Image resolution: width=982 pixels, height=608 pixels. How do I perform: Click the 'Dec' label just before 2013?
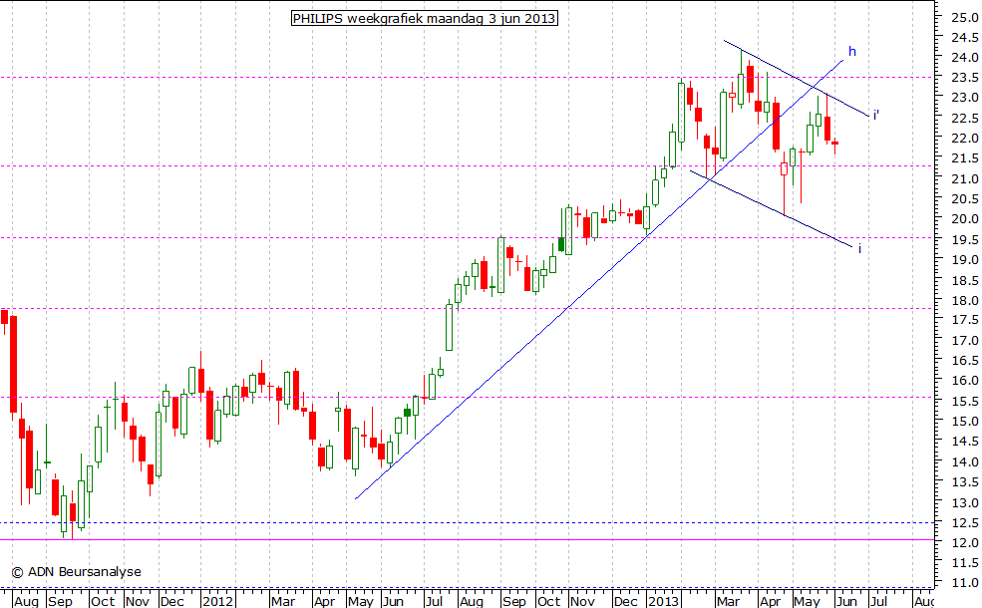[624, 602]
